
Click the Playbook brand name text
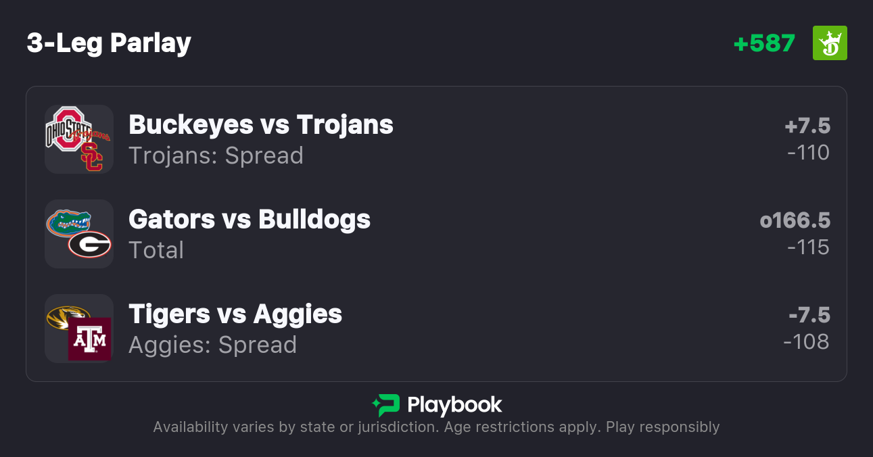coord(454,406)
